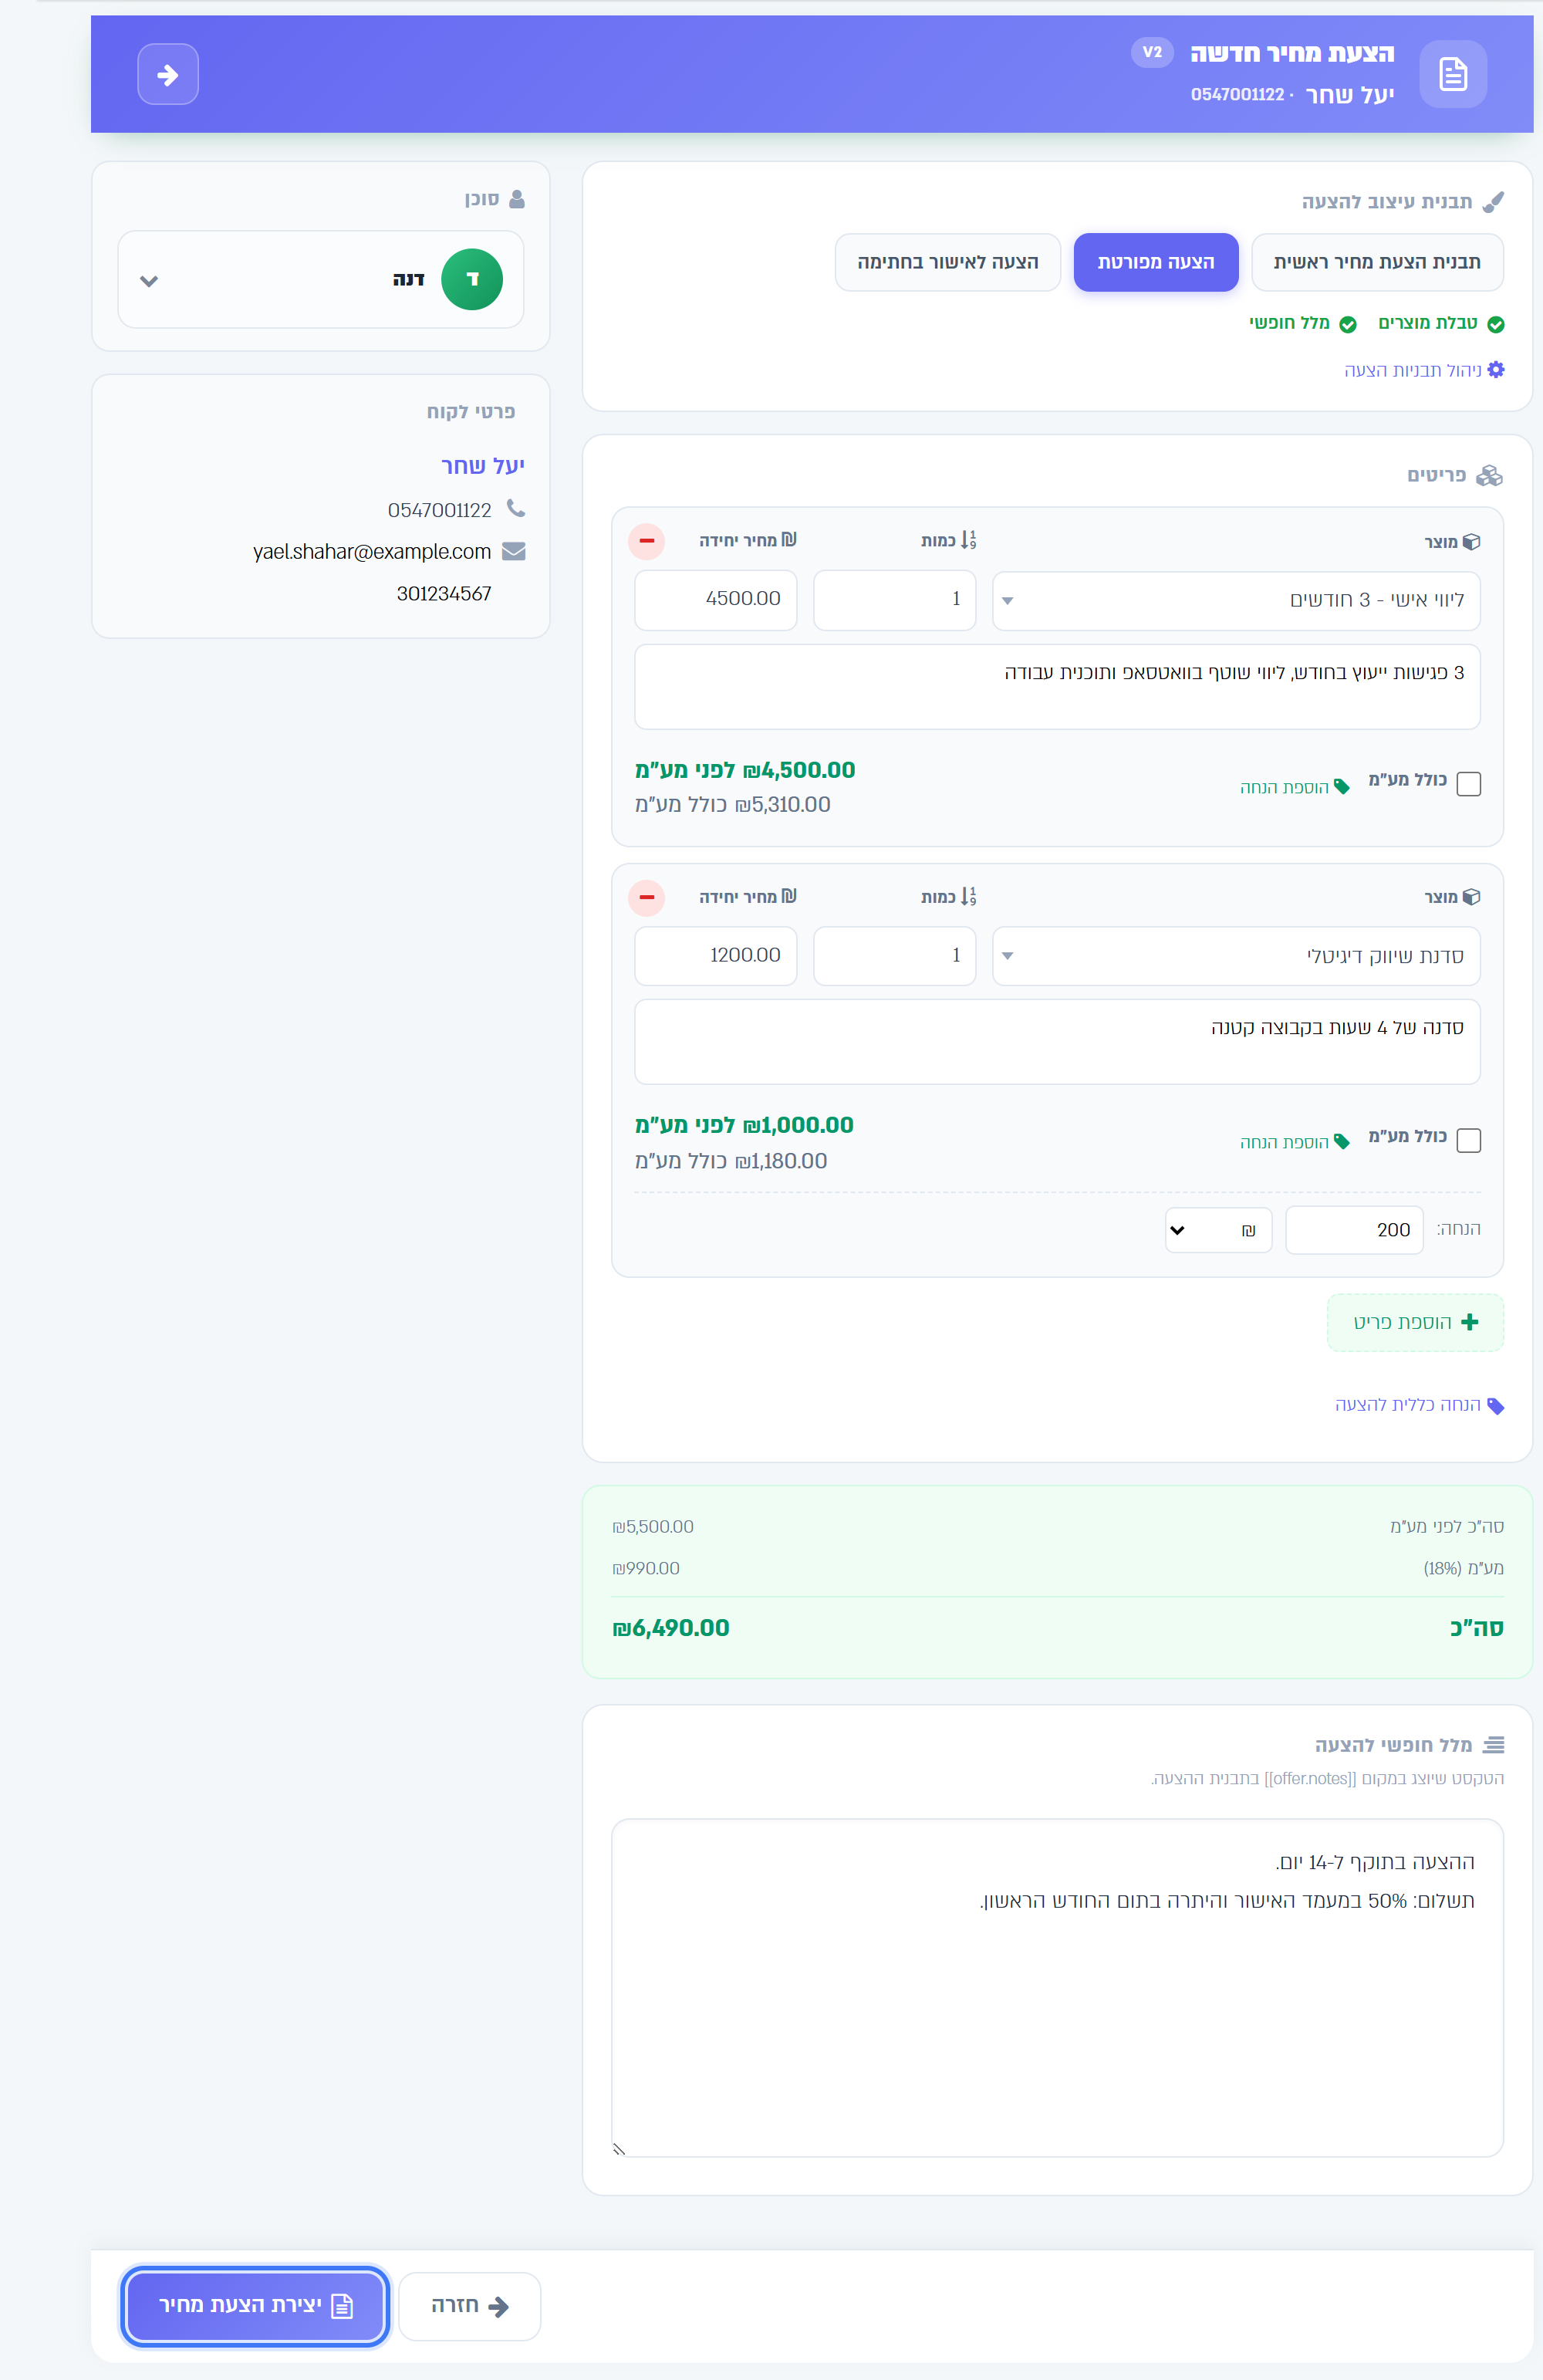
Task: Click the הנחה כללית להצעה link
Action: [x=1419, y=1405]
